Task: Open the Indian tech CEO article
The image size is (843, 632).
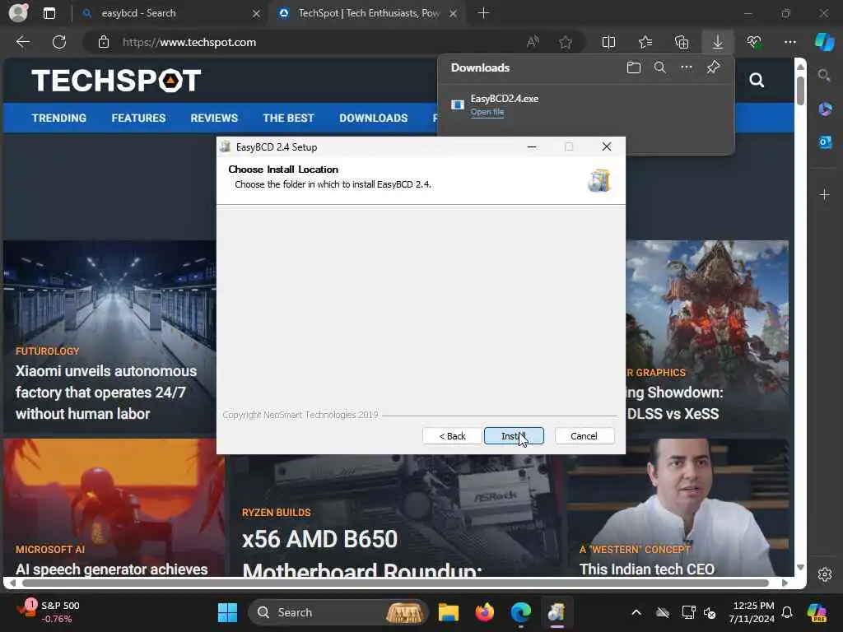Action: coord(647,569)
